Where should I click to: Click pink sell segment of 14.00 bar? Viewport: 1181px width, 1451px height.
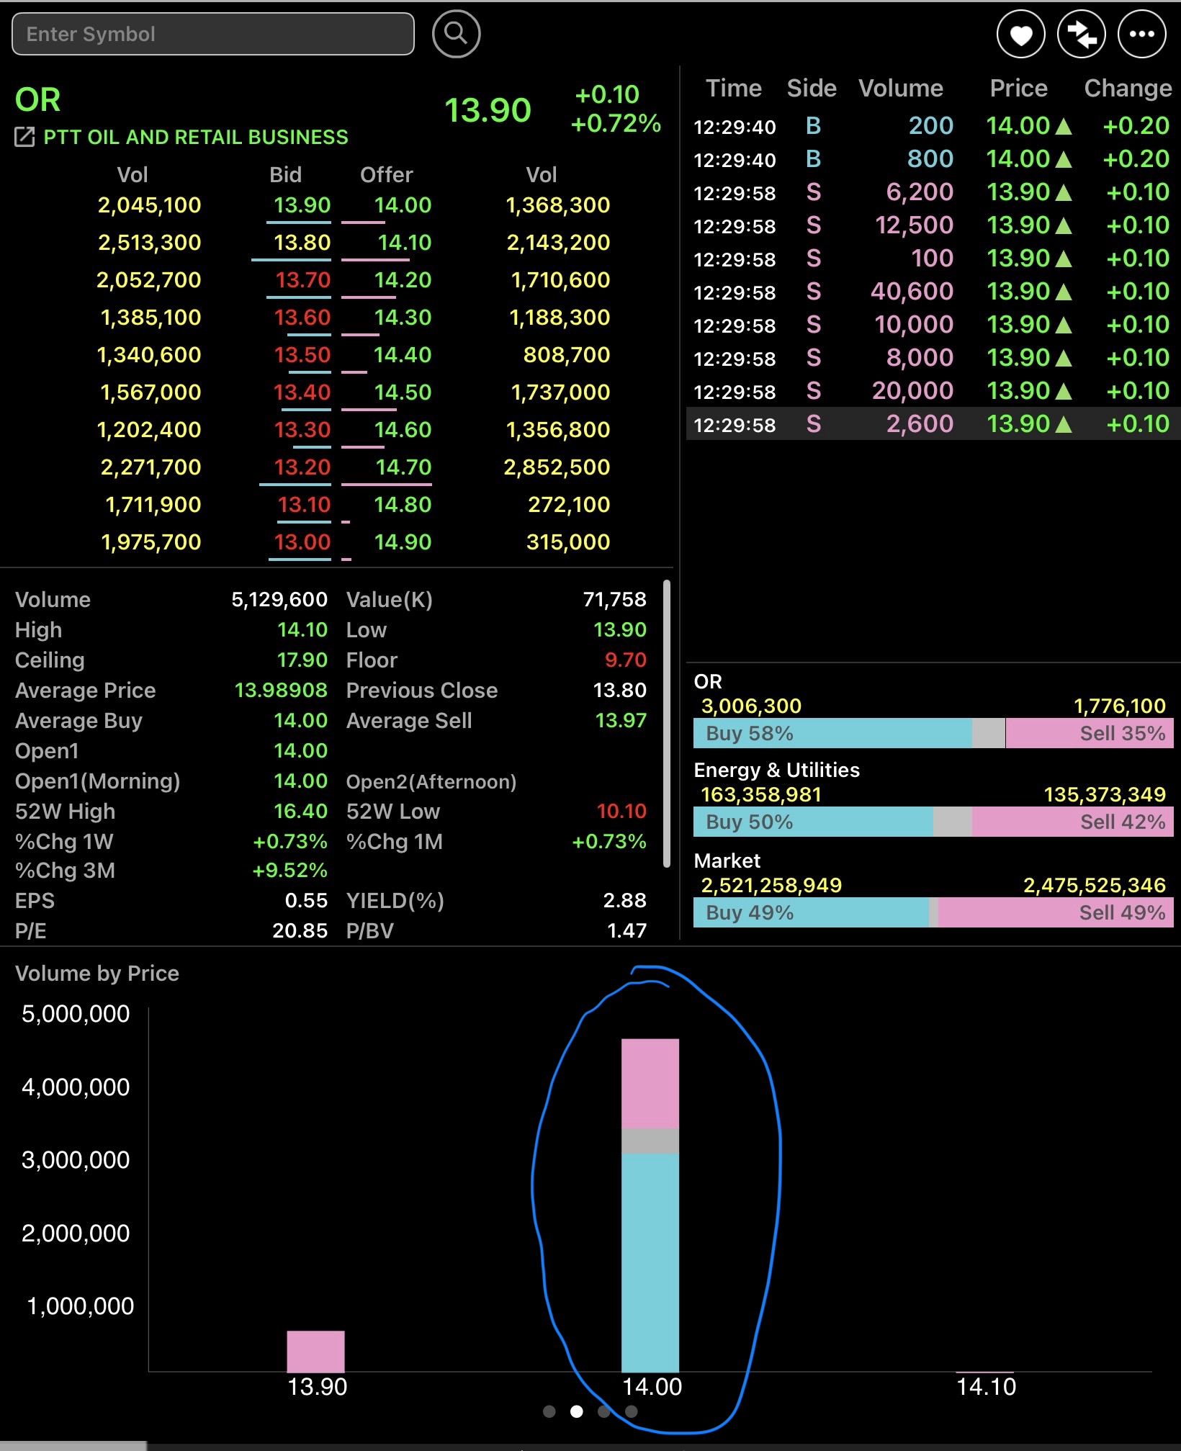click(650, 1084)
